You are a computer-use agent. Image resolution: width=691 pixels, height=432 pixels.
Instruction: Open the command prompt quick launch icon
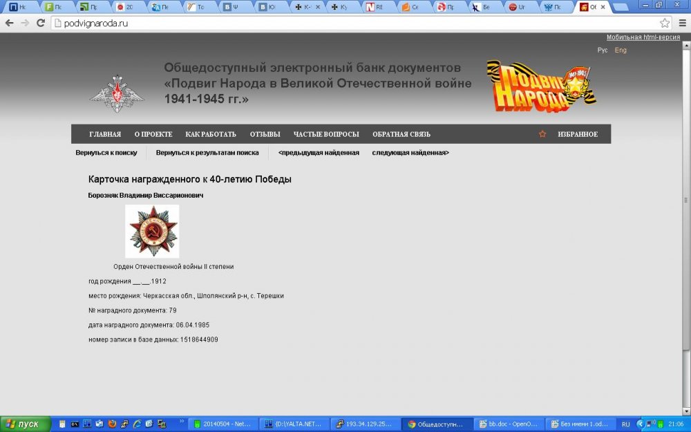coord(75,424)
